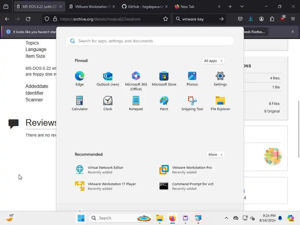This screenshot has width=300, height=225.
Task: Save page to Pocket icon
Action: tap(240, 19)
